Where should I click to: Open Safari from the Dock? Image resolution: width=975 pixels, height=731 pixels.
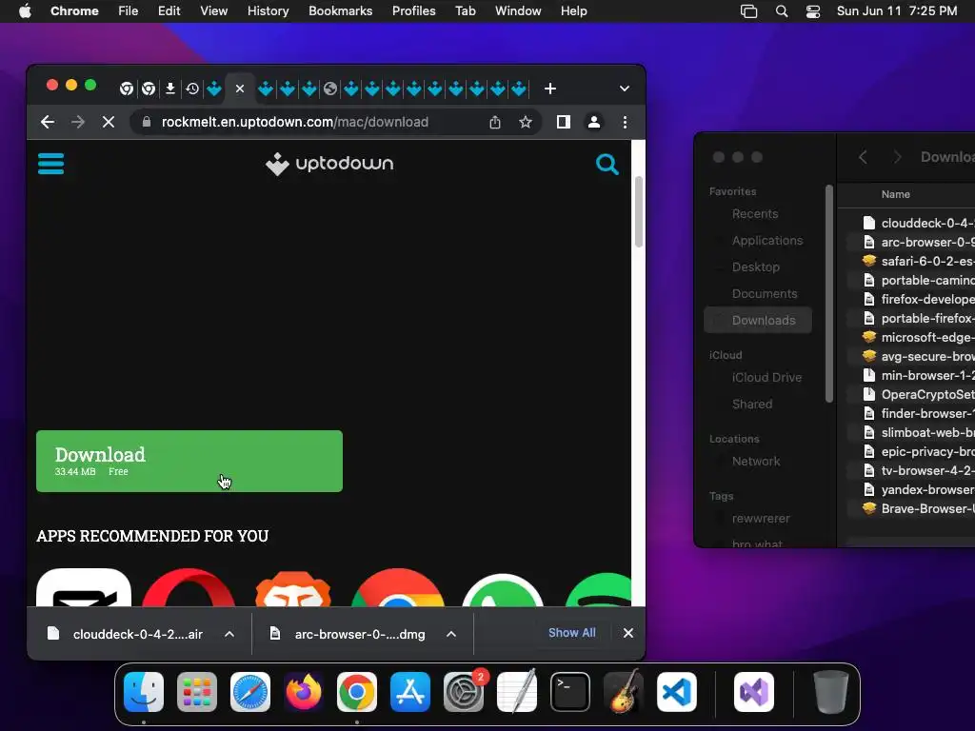click(250, 692)
